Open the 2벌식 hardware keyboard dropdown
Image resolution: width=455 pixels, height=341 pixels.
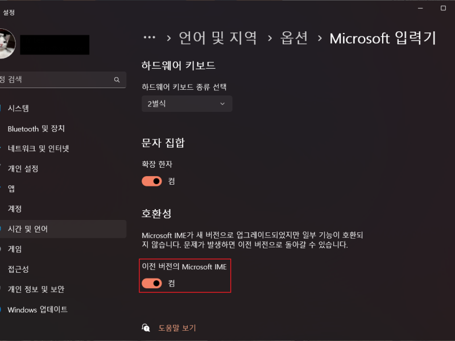point(187,104)
